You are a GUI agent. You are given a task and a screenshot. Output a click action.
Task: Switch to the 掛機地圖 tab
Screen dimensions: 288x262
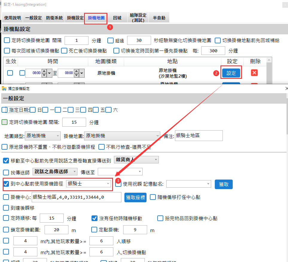[x=96, y=18]
